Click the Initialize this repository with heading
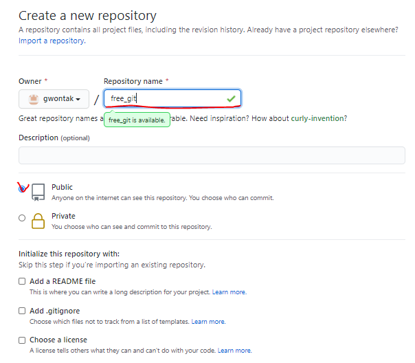Viewport: 415px width, 363px height. coord(69,254)
